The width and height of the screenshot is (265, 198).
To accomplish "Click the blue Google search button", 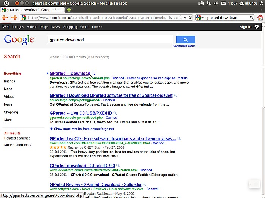I will [x=185, y=40].
